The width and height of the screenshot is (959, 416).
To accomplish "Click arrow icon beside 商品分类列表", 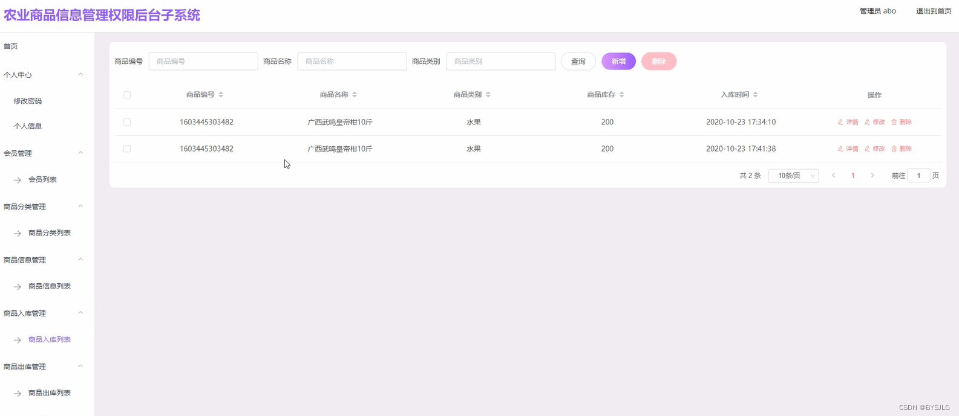I will point(18,233).
